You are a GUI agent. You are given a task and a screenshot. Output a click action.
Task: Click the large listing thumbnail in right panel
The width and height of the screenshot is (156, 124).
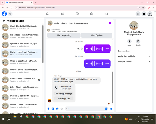pyautogui.click(x=134, y=25)
